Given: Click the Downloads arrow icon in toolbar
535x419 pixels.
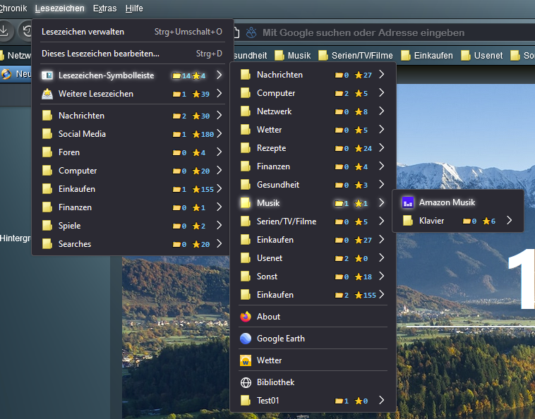Looking at the screenshot, I should pos(4,31).
